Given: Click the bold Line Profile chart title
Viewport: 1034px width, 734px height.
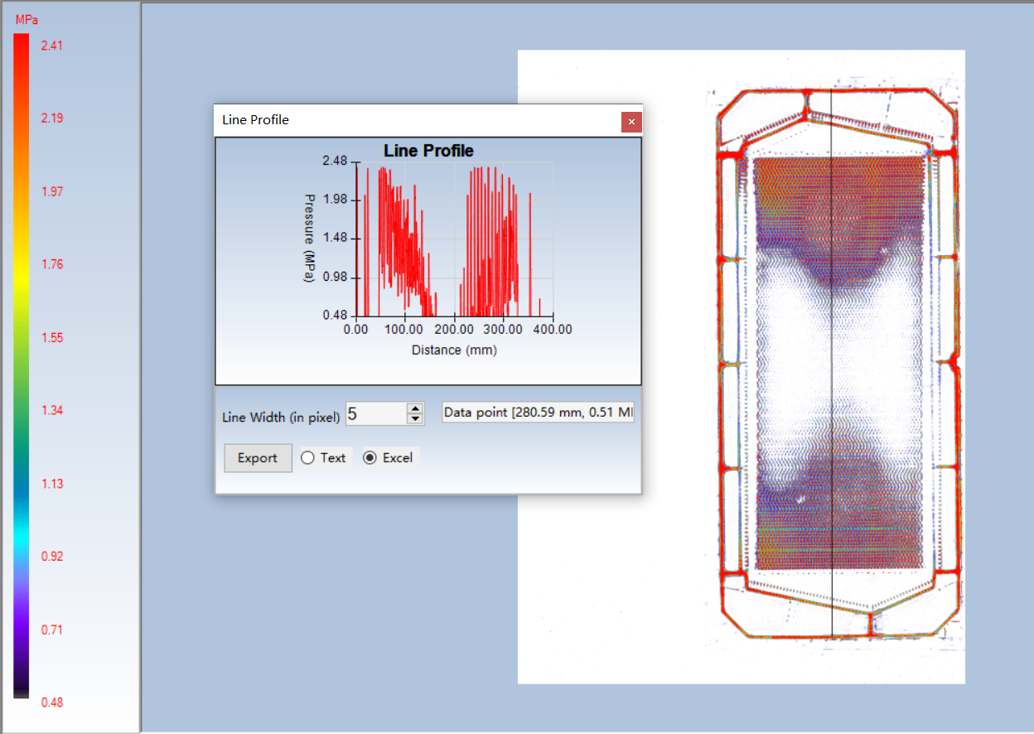Looking at the screenshot, I should [428, 151].
